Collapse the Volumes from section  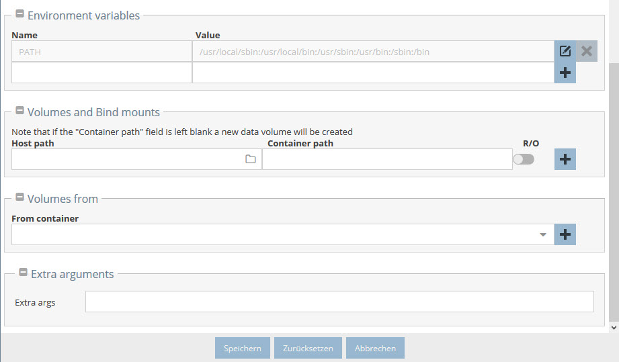(19, 197)
